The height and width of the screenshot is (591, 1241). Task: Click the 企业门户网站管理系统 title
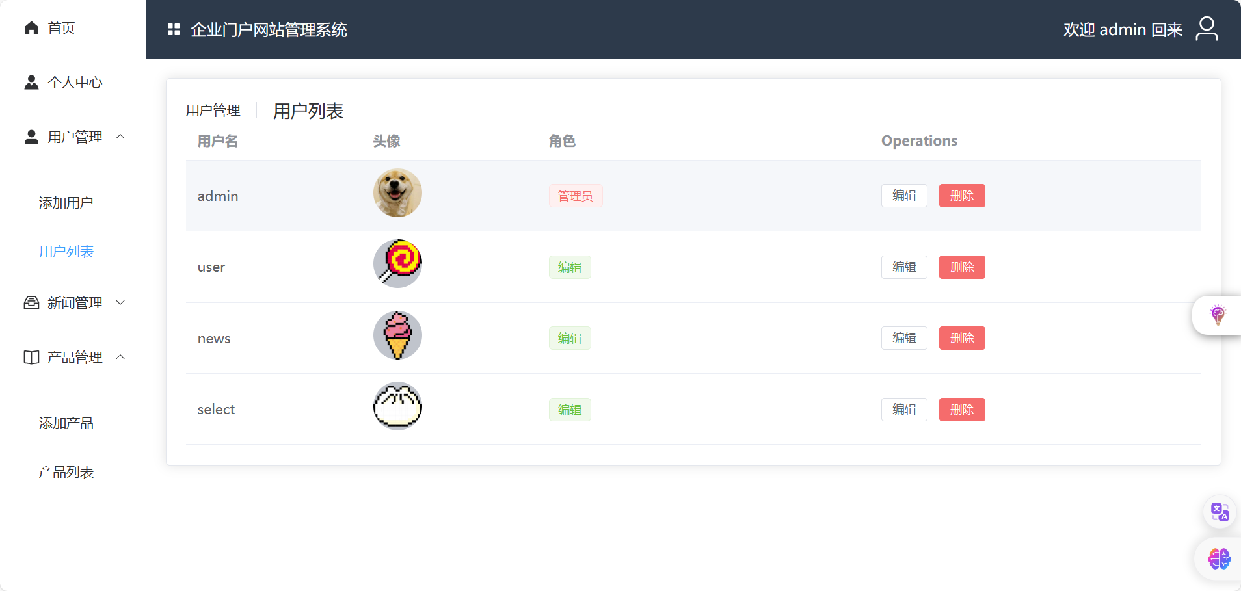(269, 30)
